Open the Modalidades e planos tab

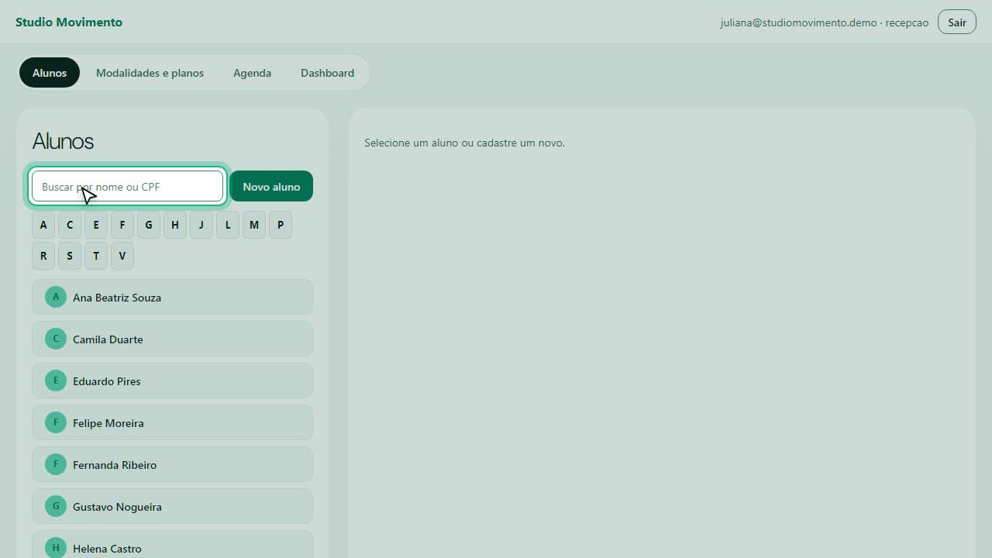click(x=150, y=73)
